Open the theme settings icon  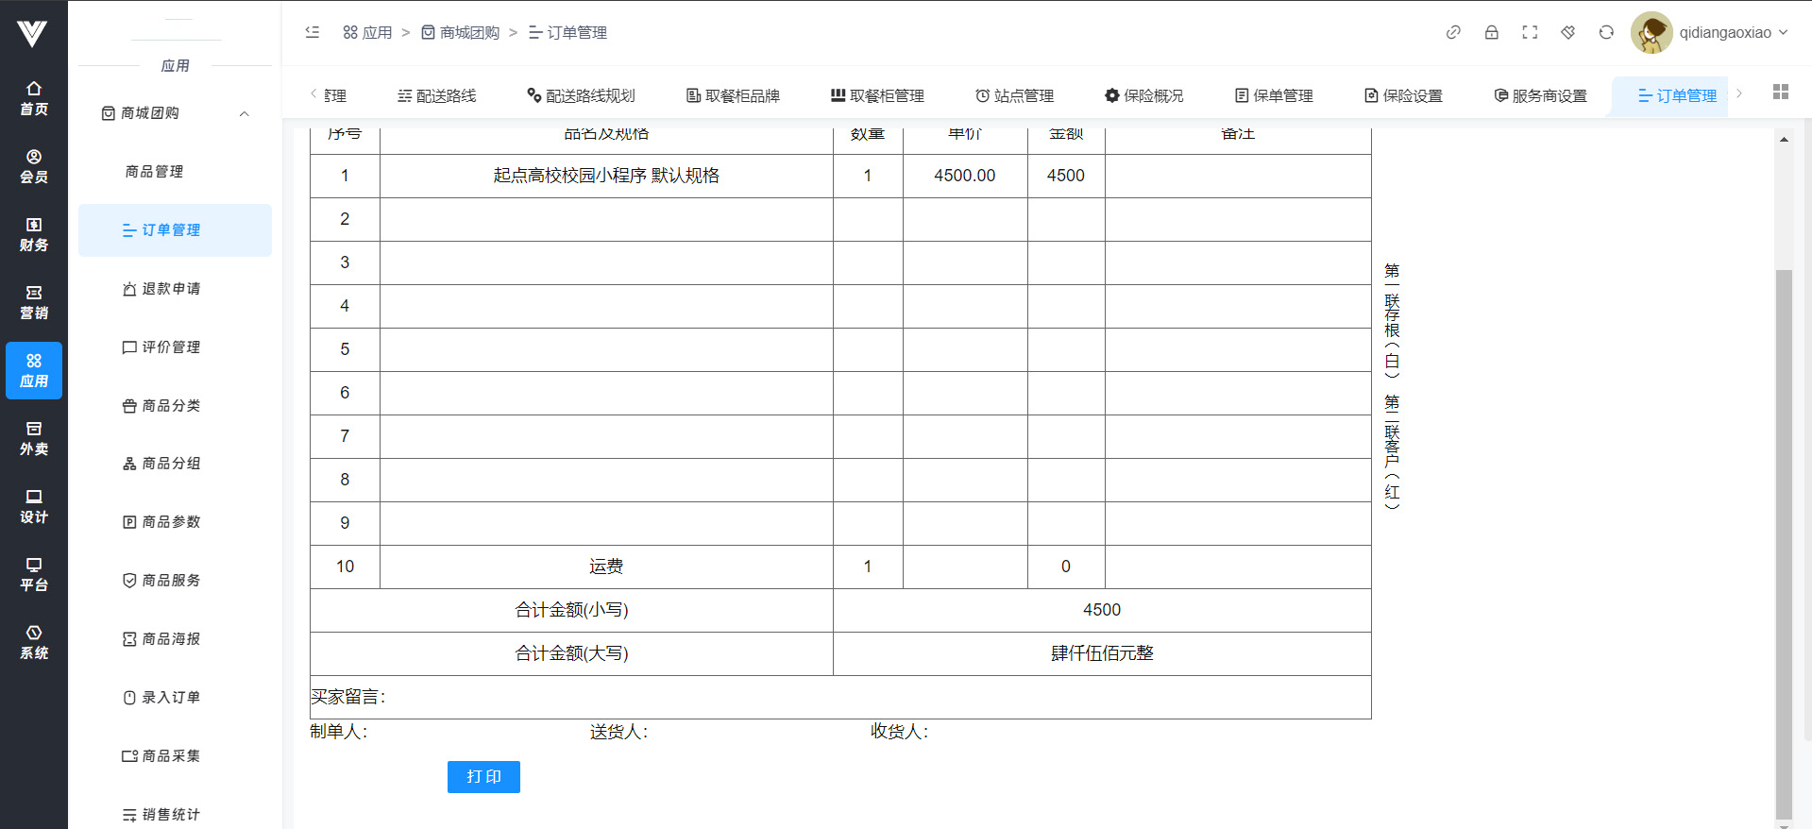point(1567,32)
